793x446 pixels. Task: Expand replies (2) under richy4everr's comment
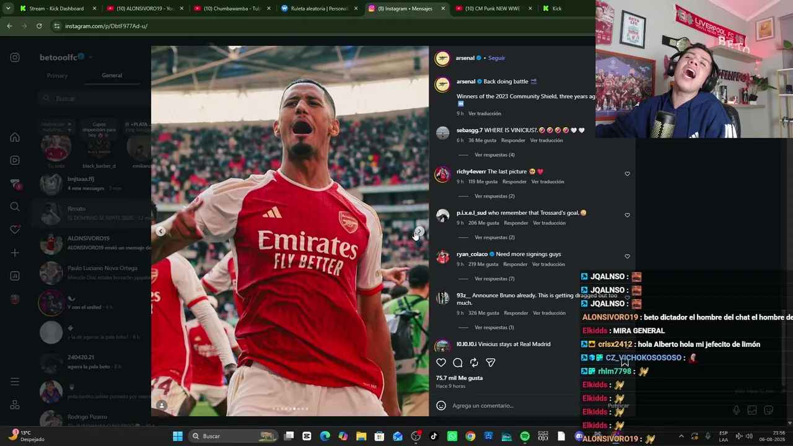pyautogui.click(x=494, y=196)
